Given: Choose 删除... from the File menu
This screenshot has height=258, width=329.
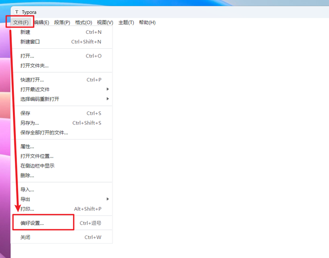Looking at the screenshot, I should [62, 175].
